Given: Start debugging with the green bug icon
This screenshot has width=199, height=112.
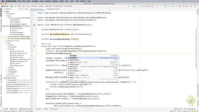Looking at the screenshot, I should [165, 6].
